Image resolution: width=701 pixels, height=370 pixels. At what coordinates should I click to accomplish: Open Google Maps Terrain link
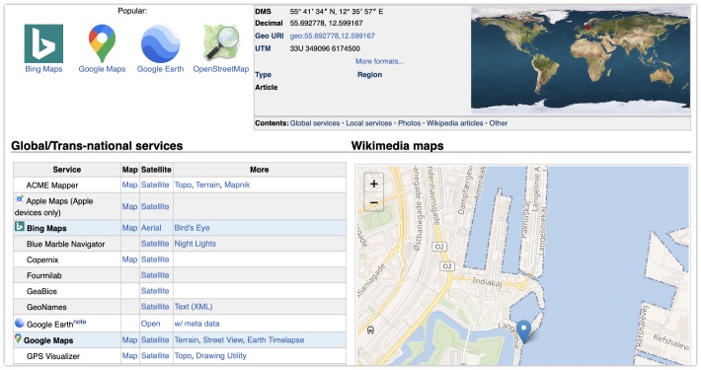coord(187,339)
